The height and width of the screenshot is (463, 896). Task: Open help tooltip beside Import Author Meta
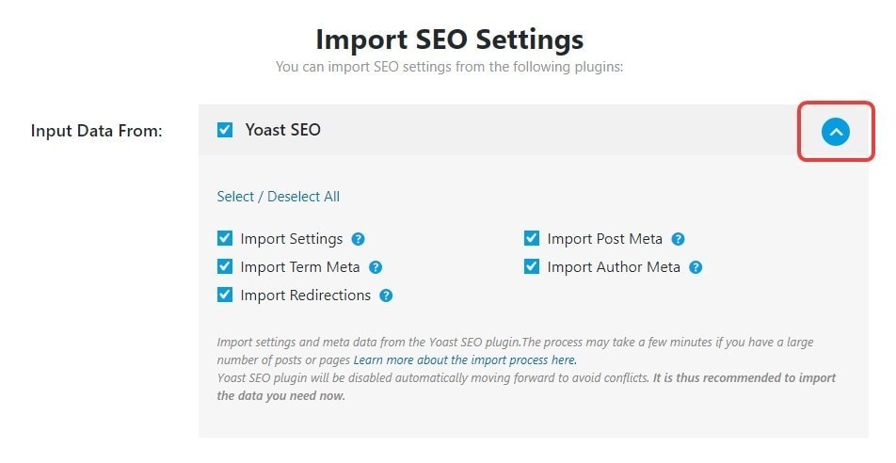696,267
